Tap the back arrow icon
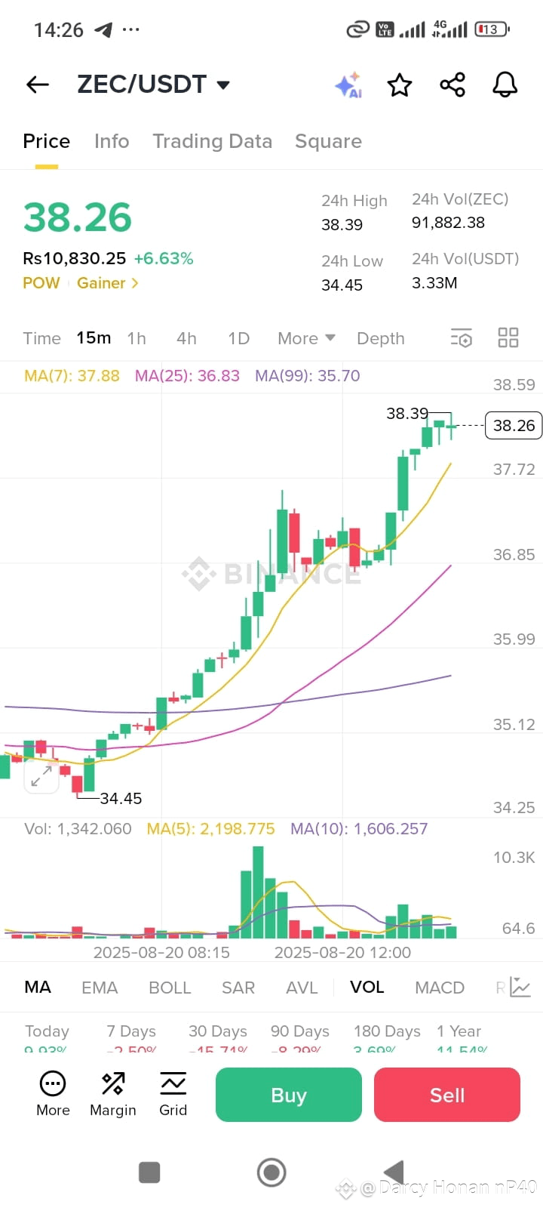The image size is (543, 1208). click(x=38, y=85)
